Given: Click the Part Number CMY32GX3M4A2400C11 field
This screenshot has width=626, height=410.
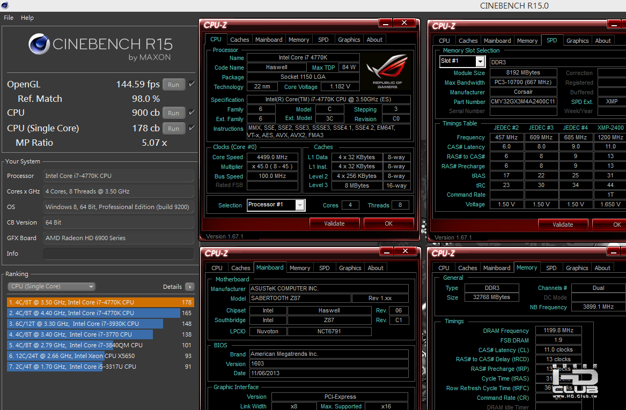Looking at the screenshot, I should [x=523, y=102].
